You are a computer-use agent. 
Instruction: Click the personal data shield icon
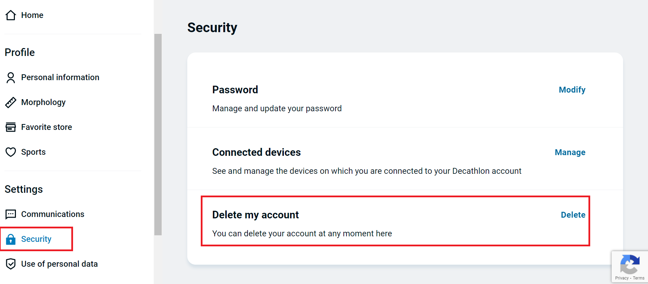coord(11,264)
